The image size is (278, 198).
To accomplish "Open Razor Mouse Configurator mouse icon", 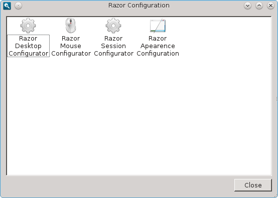I will coord(71,26).
